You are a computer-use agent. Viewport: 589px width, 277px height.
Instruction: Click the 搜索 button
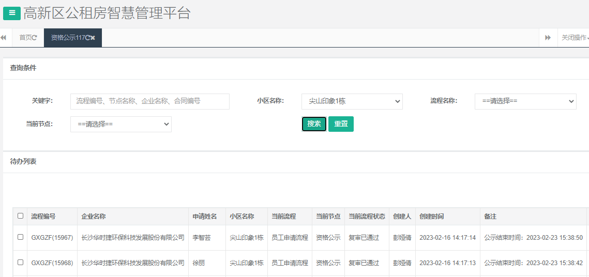tap(314, 124)
